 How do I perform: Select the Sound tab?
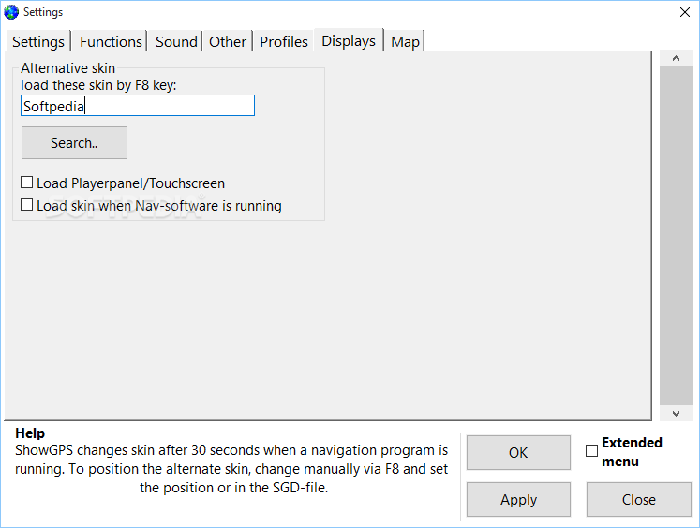click(x=176, y=42)
